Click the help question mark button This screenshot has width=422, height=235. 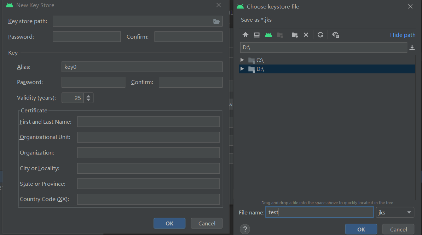(245, 229)
